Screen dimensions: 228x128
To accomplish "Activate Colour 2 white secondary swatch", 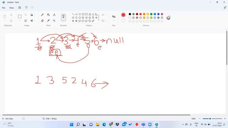I will (x=123, y=21).
